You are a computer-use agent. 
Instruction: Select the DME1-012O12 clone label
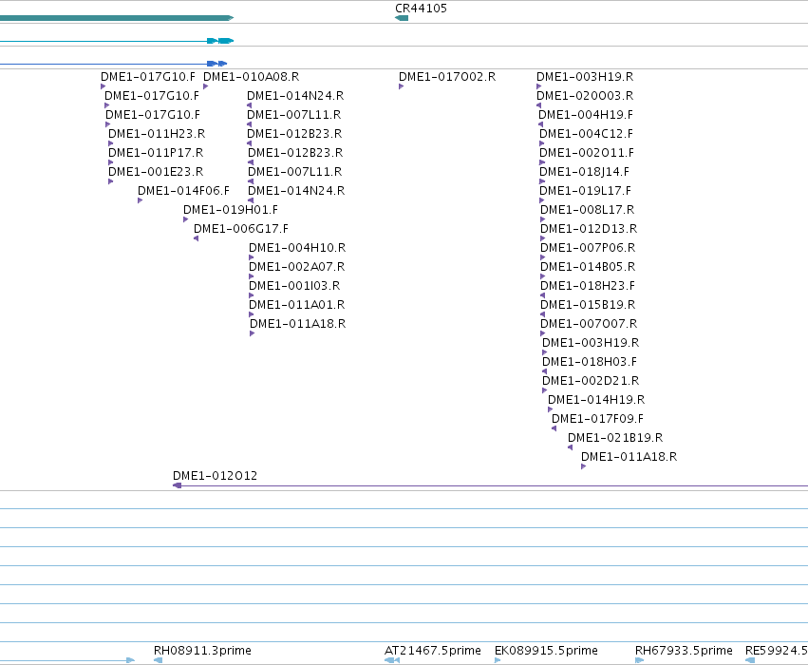tap(215, 476)
